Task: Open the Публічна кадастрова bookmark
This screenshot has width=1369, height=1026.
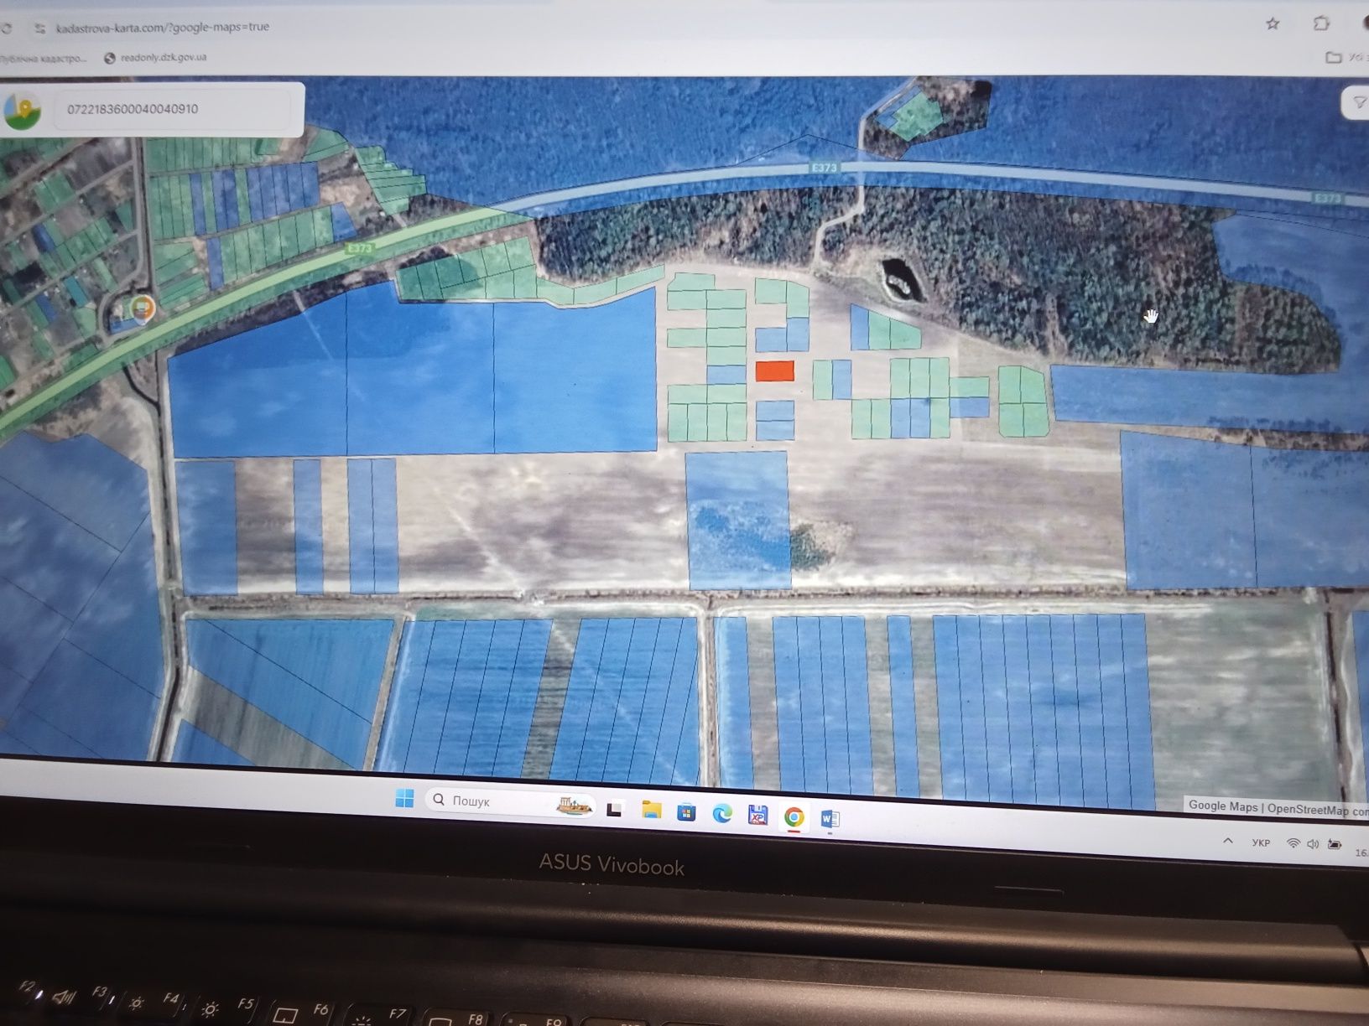Action: [x=42, y=59]
